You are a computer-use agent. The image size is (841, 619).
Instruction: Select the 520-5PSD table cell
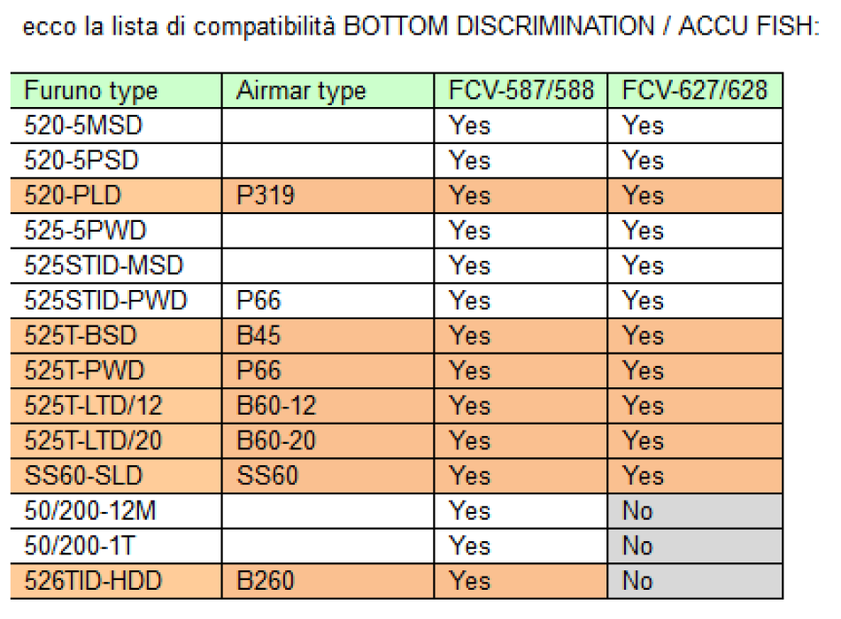(82, 161)
